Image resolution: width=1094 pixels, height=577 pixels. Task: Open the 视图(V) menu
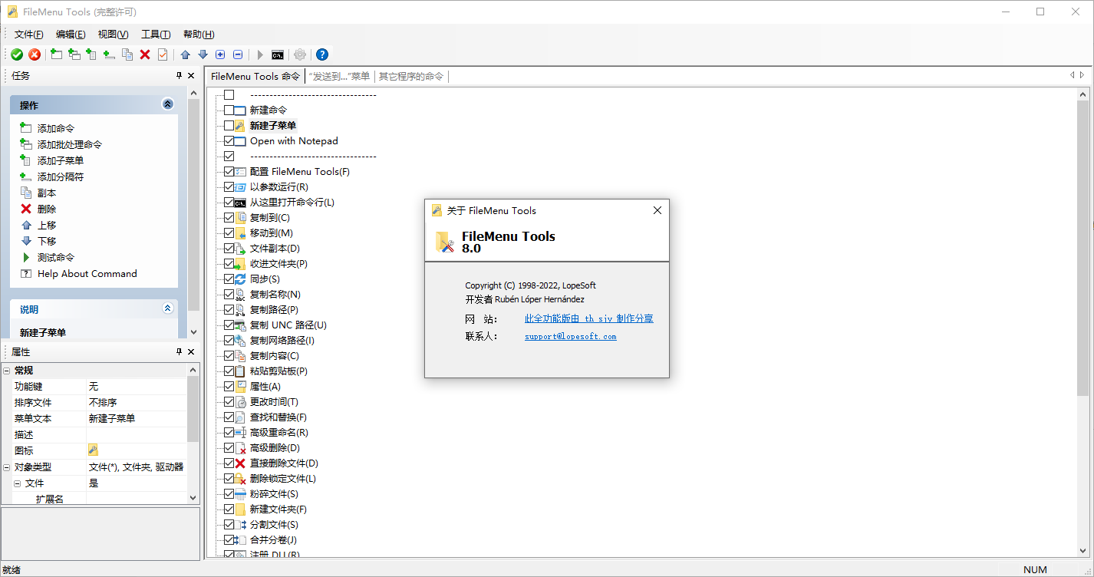(113, 35)
